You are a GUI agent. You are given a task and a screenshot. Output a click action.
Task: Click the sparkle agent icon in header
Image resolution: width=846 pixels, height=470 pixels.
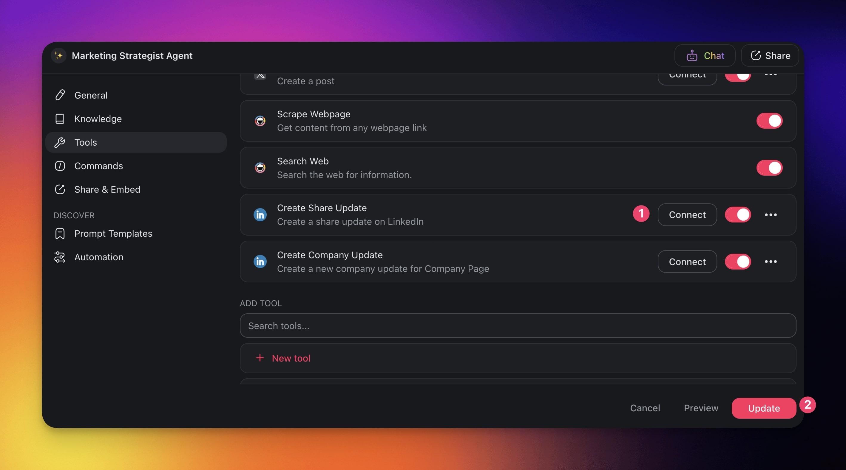58,55
